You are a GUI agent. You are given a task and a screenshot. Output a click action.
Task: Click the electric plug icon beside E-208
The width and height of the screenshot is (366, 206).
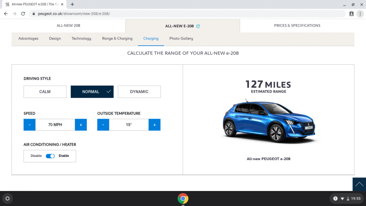[198, 26]
